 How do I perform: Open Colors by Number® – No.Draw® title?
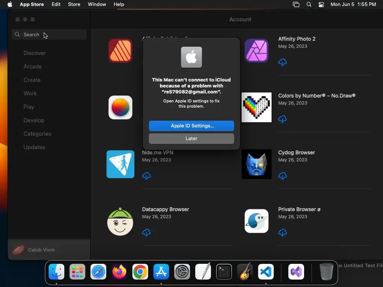point(317,96)
